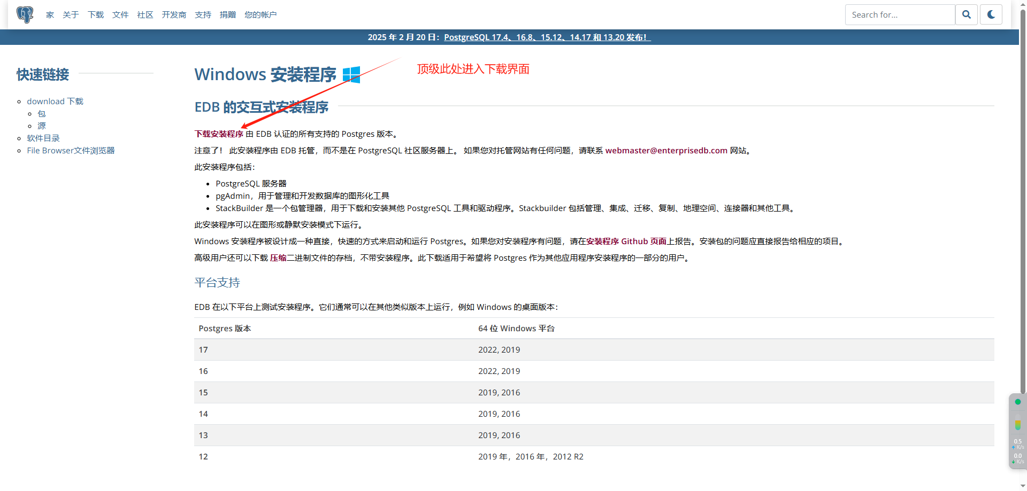Toggle dark mode moon icon
Image resolution: width=1027 pixels, height=491 pixels.
tap(991, 14)
